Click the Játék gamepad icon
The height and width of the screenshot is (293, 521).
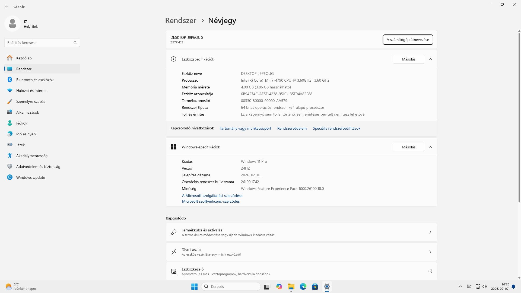[x=10, y=145]
